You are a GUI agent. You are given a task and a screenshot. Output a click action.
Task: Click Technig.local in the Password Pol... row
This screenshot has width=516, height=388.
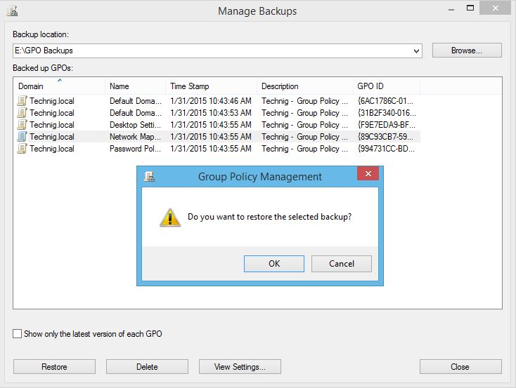(52, 149)
